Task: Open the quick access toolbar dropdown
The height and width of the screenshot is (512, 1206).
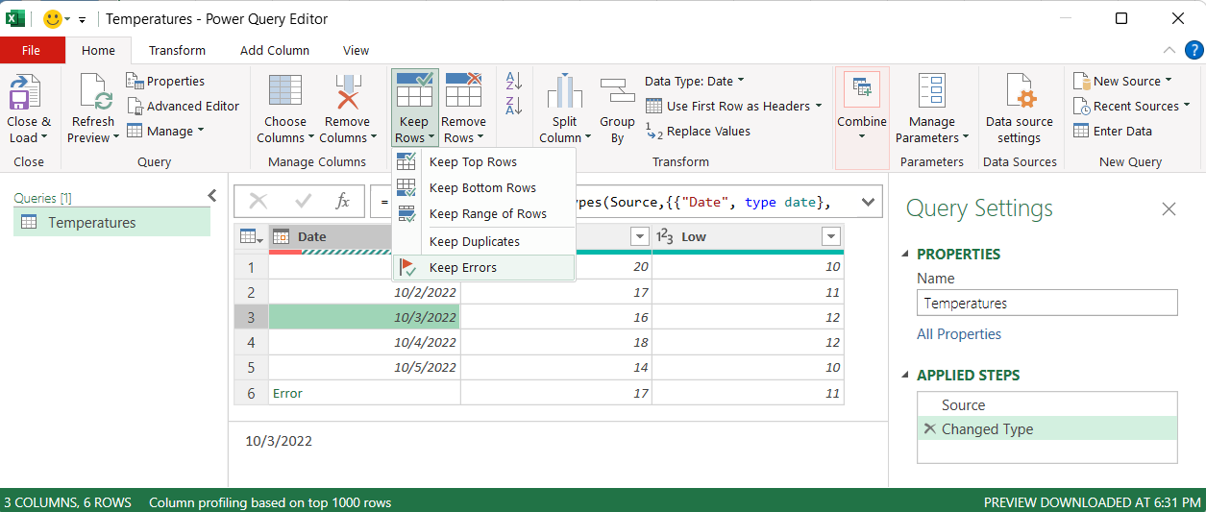Action: [83, 19]
